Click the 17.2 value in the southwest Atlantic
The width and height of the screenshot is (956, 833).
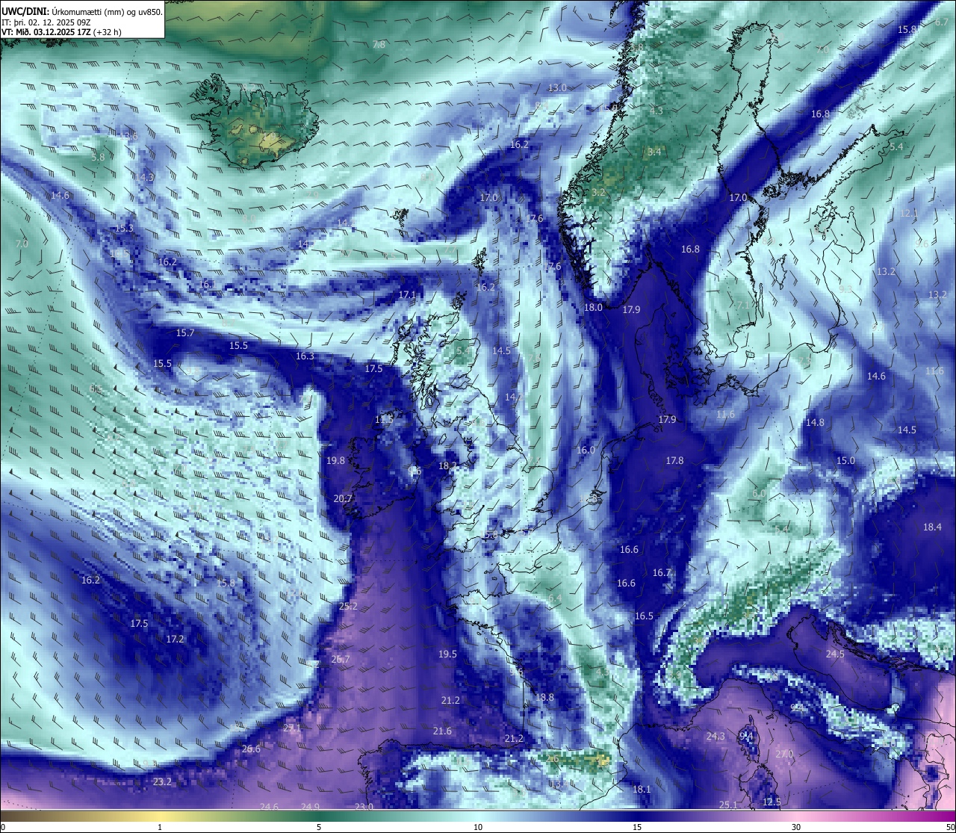pos(175,639)
